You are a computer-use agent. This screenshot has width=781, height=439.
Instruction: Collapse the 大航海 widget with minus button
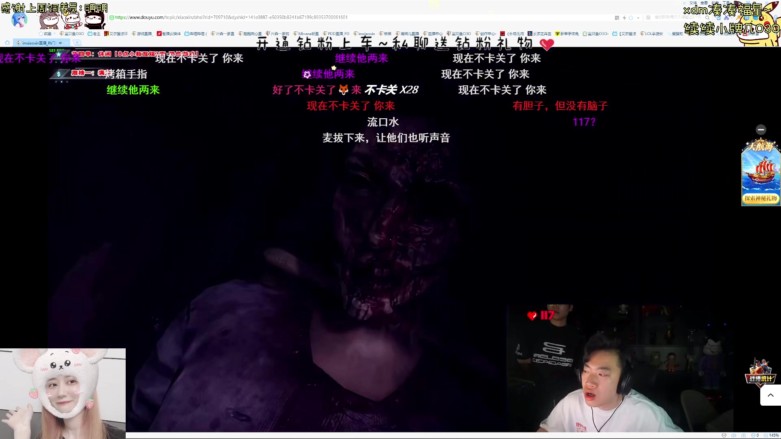click(x=761, y=130)
